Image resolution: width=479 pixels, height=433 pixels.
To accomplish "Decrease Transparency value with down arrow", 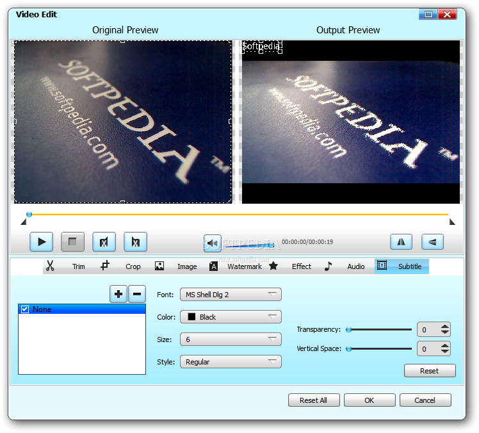I will click(445, 332).
